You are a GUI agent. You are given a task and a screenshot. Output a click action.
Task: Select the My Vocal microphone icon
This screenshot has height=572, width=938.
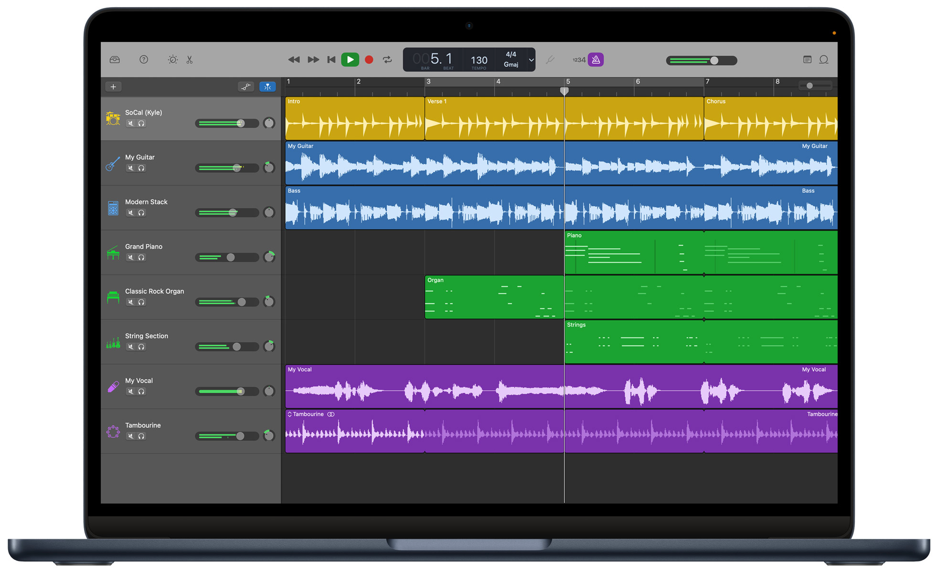(x=113, y=387)
